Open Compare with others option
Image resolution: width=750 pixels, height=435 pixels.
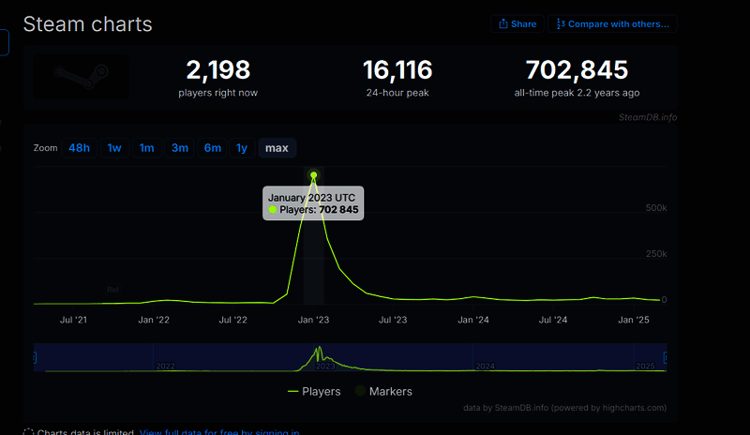[612, 23]
